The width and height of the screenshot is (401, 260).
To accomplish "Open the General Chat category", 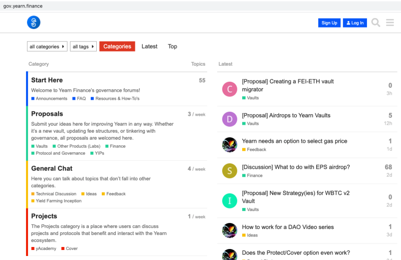I will (52, 168).
